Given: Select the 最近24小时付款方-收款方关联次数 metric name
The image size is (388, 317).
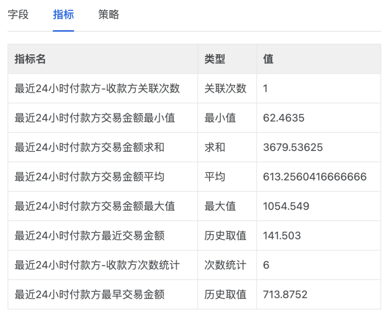Looking at the screenshot, I should coord(97,88).
